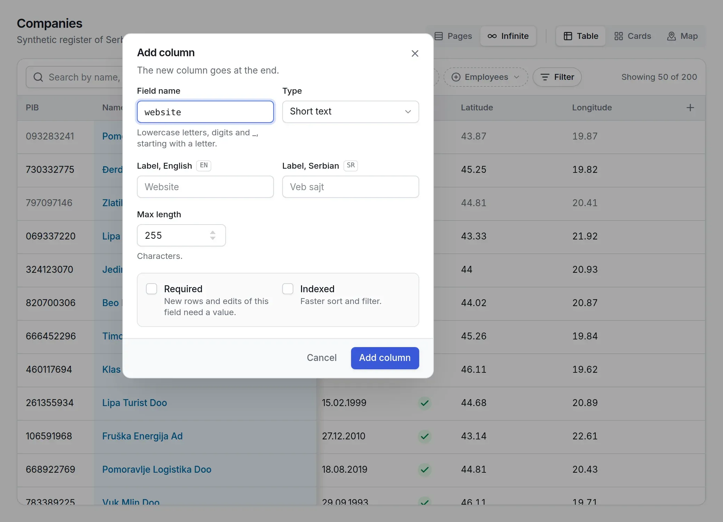Click the Add column button

[x=385, y=358]
